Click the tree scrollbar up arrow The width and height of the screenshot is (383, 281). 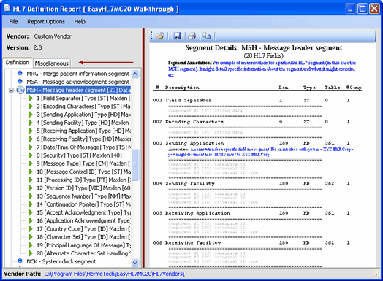pos(134,74)
